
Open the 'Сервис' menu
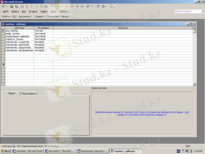44,12
